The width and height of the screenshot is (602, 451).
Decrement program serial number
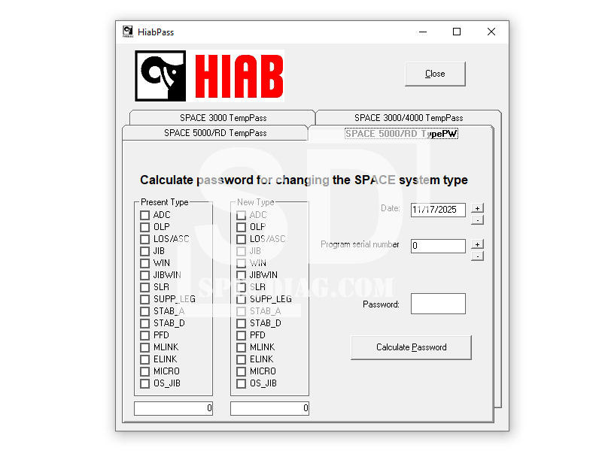(x=477, y=256)
